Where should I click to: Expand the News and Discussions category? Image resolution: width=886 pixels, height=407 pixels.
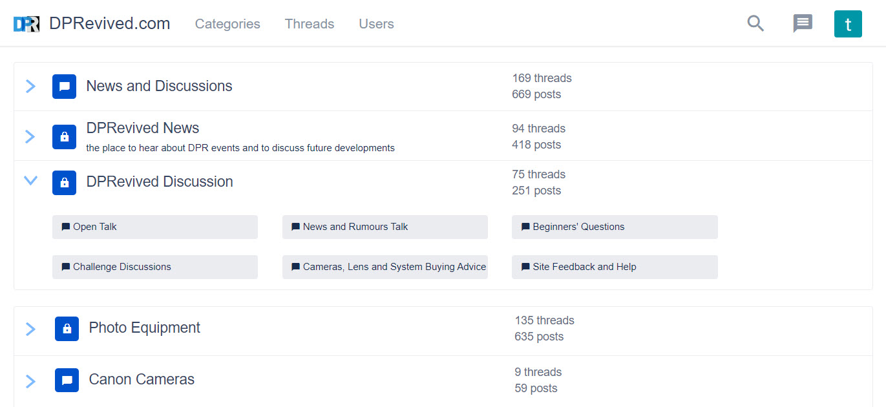point(30,87)
